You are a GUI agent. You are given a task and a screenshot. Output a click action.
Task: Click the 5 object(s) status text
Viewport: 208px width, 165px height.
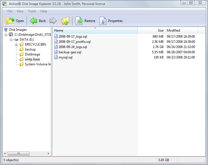tap(11, 160)
